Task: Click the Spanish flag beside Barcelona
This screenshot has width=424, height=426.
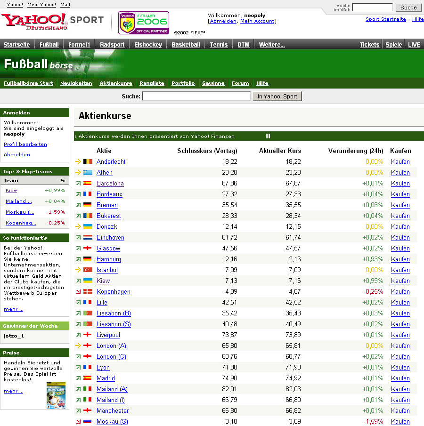Action: pos(88,183)
